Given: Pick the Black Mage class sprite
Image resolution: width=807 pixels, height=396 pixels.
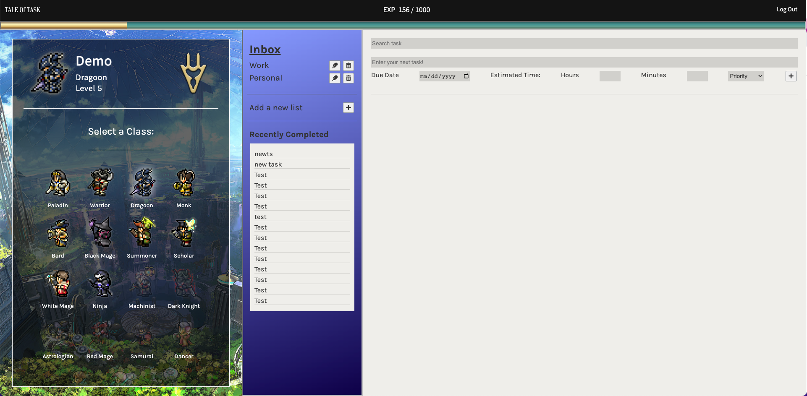Looking at the screenshot, I should (x=100, y=233).
